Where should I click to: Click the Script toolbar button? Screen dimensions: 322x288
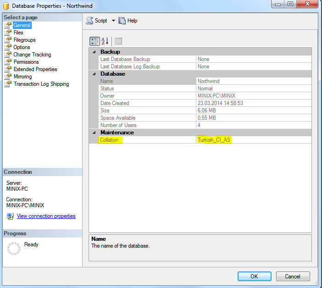point(97,21)
